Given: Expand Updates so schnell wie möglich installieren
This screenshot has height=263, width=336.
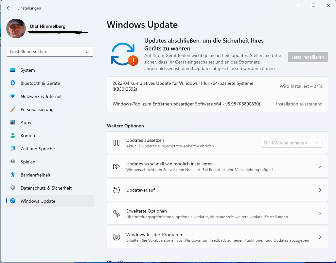Looking at the screenshot, I should 320,166.
